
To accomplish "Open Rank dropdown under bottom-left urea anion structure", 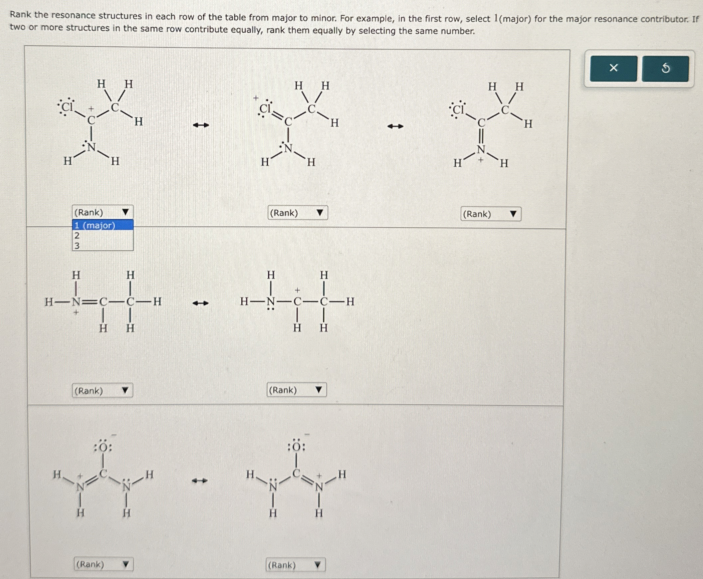I will tap(103, 564).
